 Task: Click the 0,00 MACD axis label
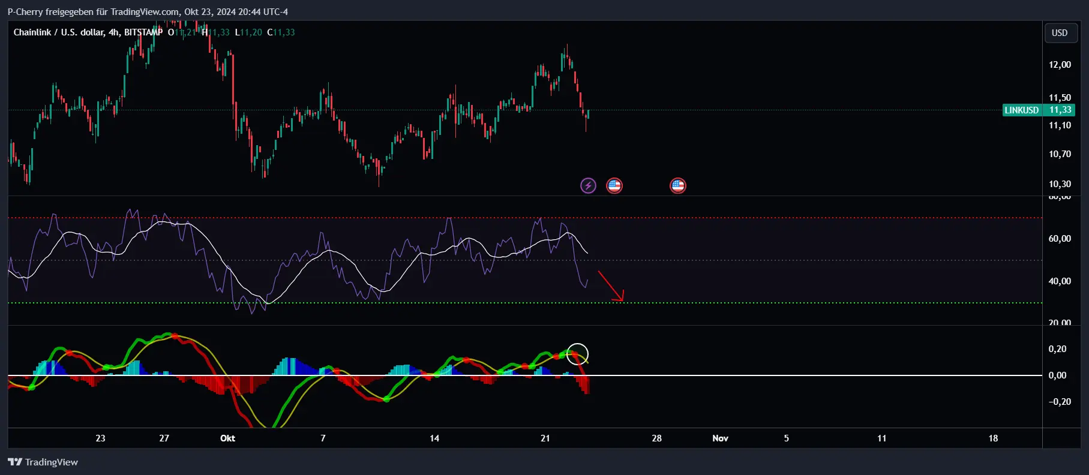click(x=1057, y=375)
